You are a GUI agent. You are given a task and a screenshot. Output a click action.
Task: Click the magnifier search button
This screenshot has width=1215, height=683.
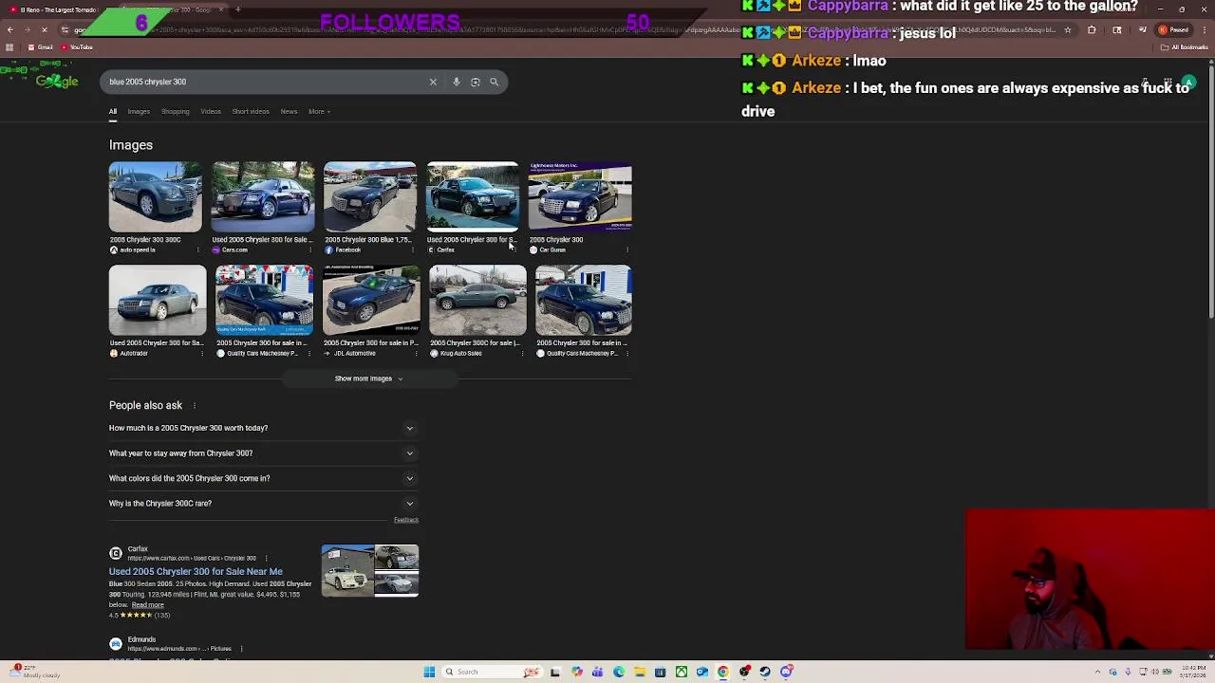pos(494,82)
